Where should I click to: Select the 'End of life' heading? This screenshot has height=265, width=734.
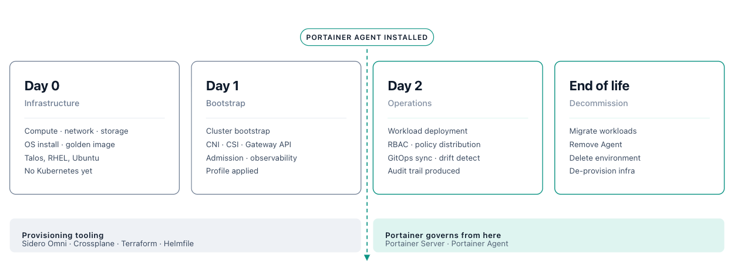(x=599, y=86)
